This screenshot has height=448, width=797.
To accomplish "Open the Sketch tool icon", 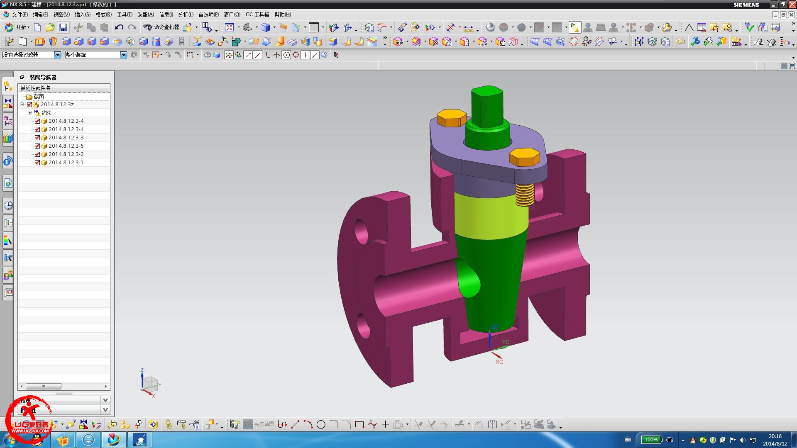I will click(9, 41).
